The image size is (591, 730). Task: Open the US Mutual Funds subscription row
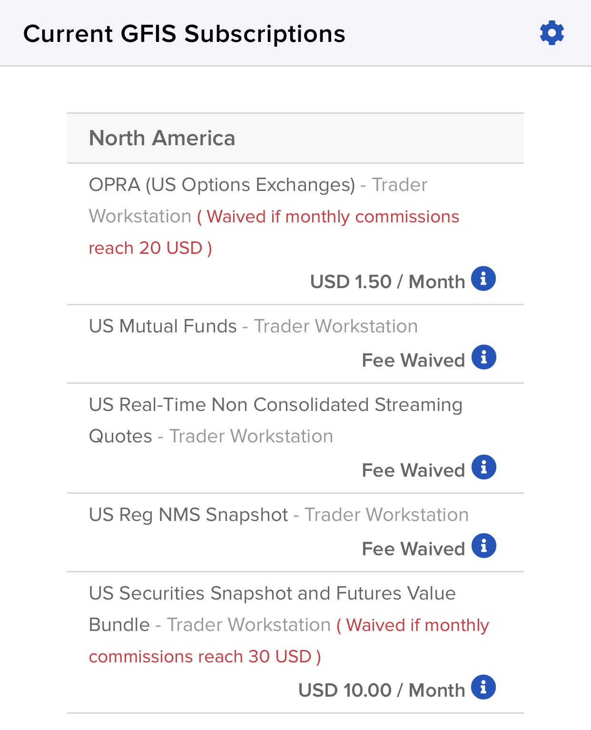[x=295, y=344]
